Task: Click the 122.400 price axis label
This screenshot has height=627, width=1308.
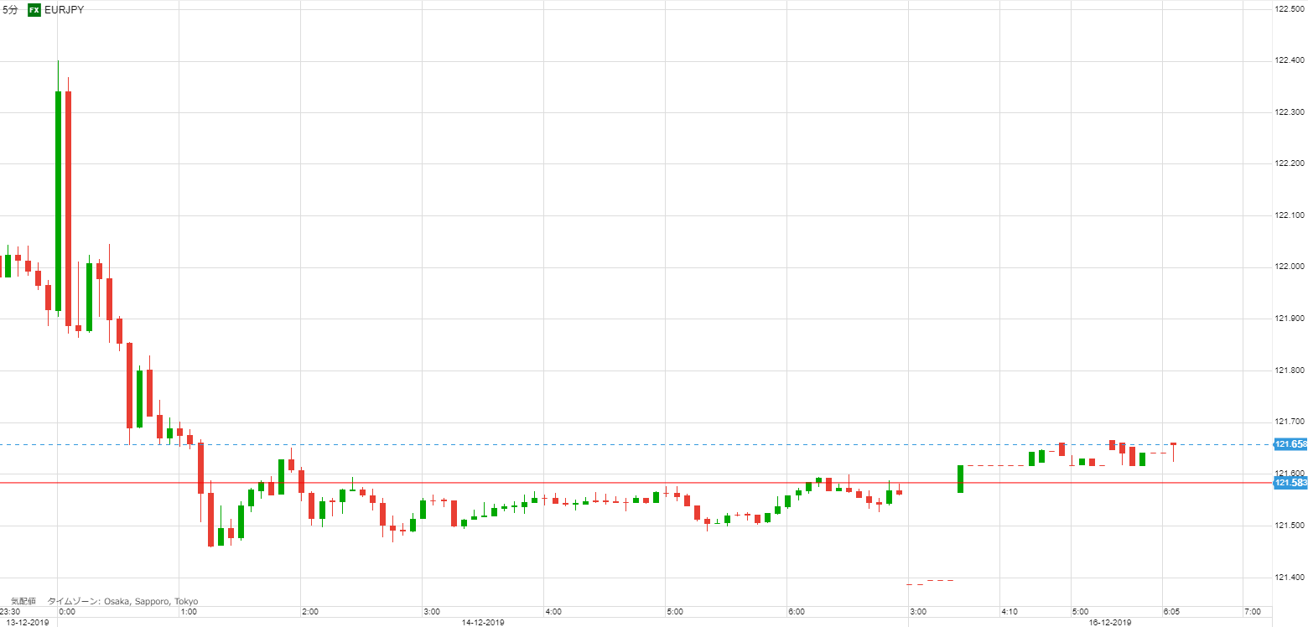Action: 1290,60
